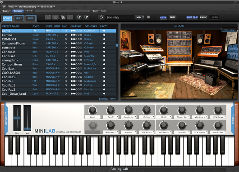Screen dimensions: 239x172
Task: Sort by the DESIGNER column header
Action: click(91, 26)
